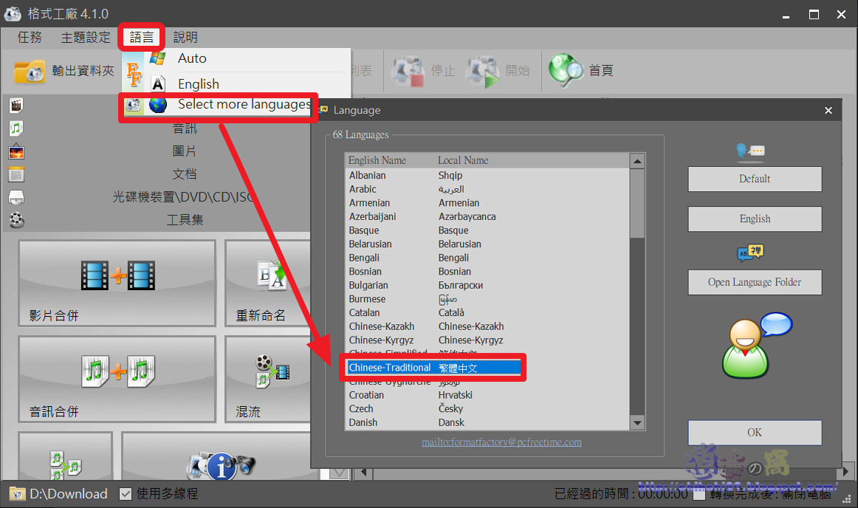Select the Catalan language row

(488, 312)
